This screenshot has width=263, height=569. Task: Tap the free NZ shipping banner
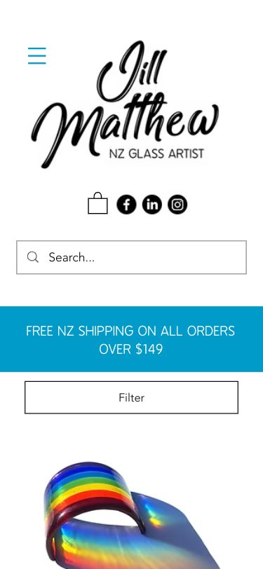[x=132, y=339]
